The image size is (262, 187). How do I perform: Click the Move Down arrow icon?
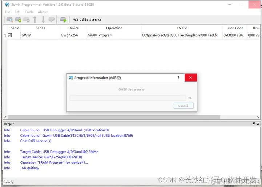43,20
